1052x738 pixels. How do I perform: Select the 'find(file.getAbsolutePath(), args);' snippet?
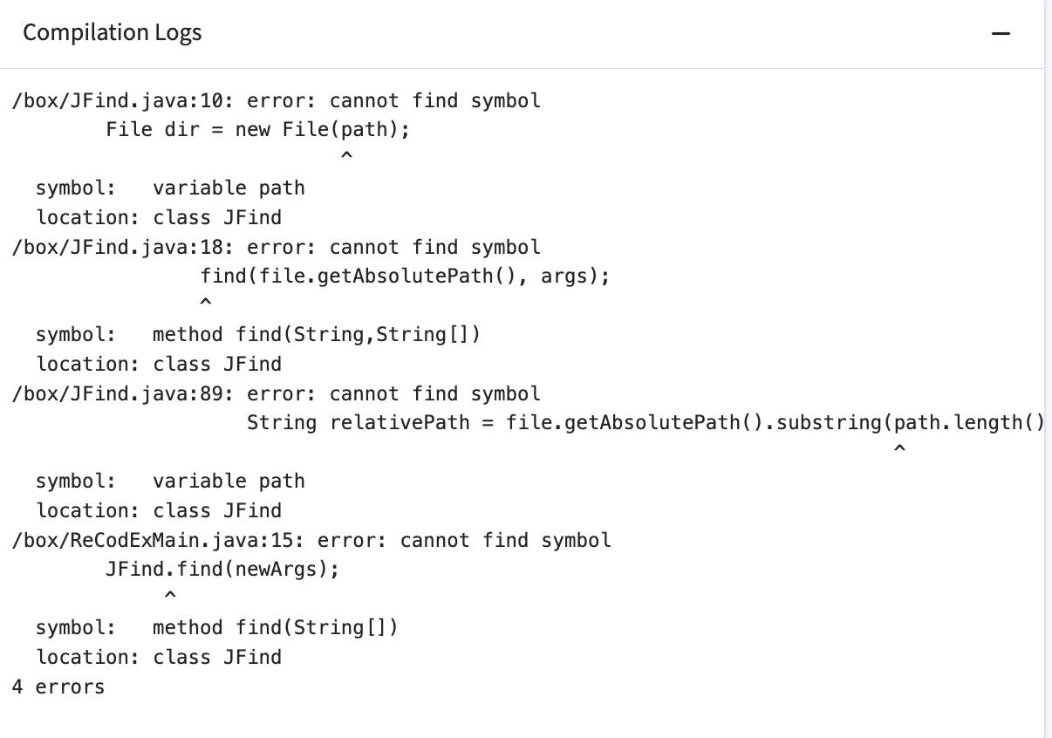click(x=405, y=276)
